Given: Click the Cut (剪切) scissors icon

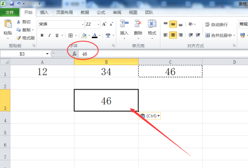Looking at the screenshot, I should pyautogui.click(x=19, y=22).
